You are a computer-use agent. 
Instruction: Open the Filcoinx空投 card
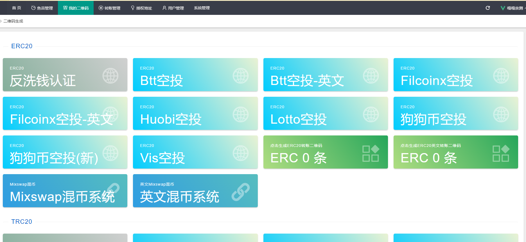point(456,75)
